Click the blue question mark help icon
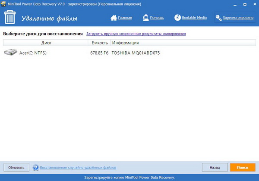259x181 pixels. pos(36,167)
